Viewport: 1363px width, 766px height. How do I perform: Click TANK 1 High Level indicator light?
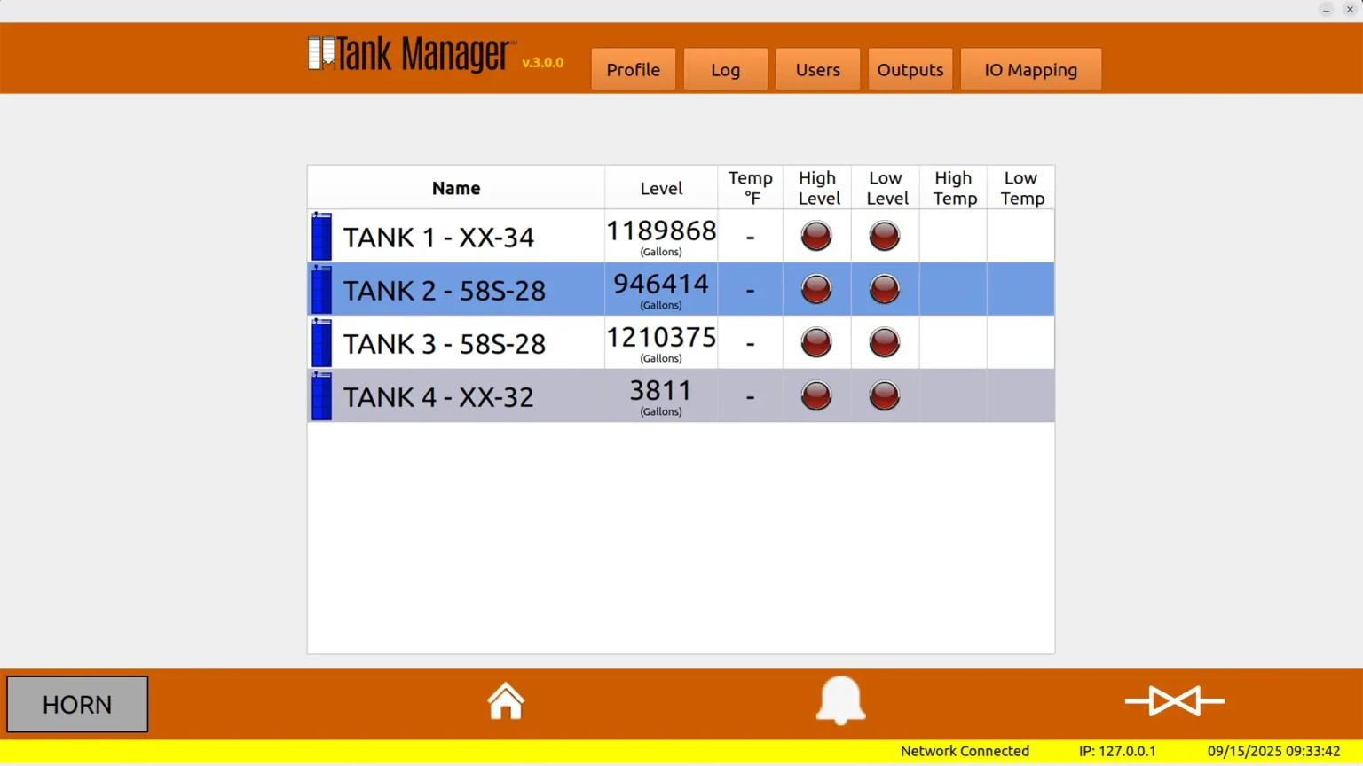click(816, 236)
